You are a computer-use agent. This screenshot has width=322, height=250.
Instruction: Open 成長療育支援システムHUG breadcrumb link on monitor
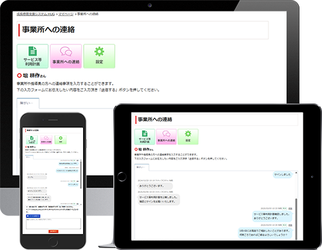(x=36, y=14)
